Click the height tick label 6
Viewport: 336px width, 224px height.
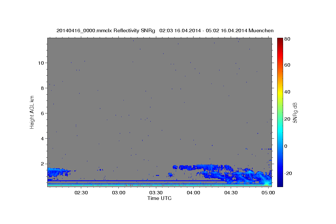pos(43,113)
